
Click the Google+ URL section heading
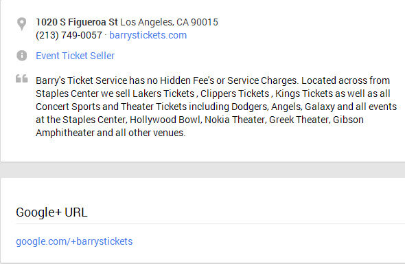[51, 212]
